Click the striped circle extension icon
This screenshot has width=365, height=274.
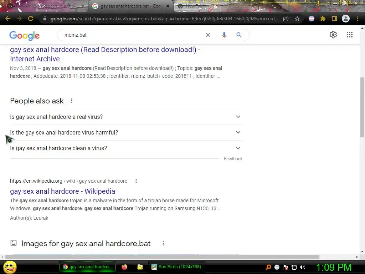pos(312,19)
